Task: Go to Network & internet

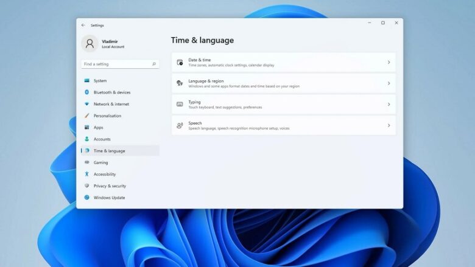Action: pyautogui.click(x=120, y=104)
